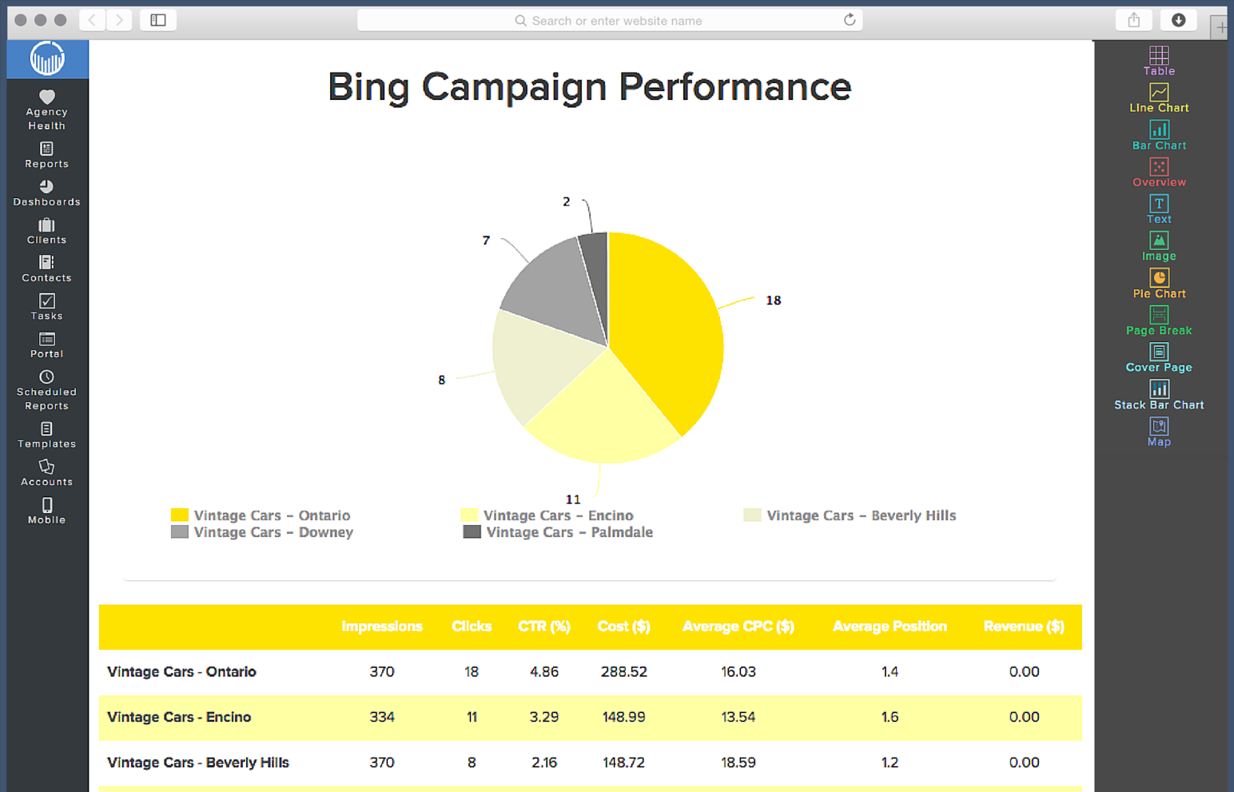
Task: Click pie label value 18
Action: coord(774,300)
